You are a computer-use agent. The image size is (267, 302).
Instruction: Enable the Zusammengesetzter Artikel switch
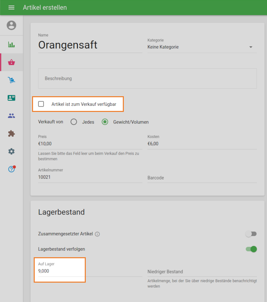[x=251, y=234]
